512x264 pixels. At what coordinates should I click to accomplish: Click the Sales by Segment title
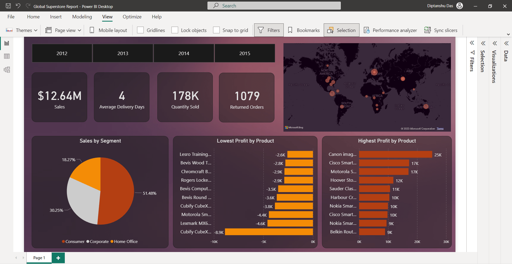(100, 141)
